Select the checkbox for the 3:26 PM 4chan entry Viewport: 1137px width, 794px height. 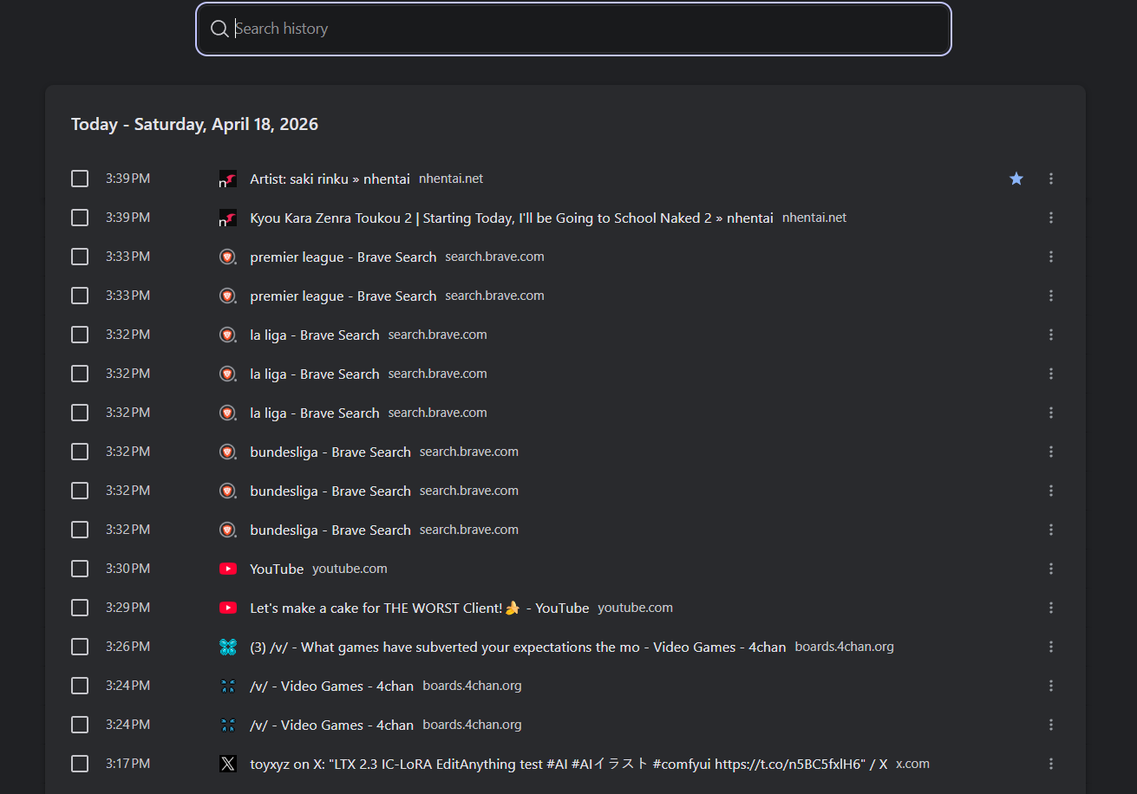(x=80, y=647)
